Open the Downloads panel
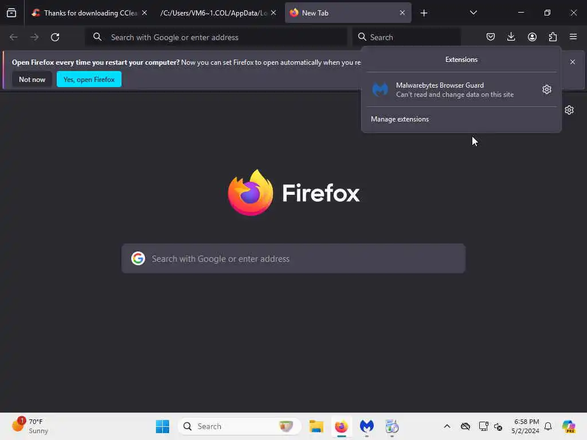The height and width of the screenshot is (440, 587). click(511, 37)
